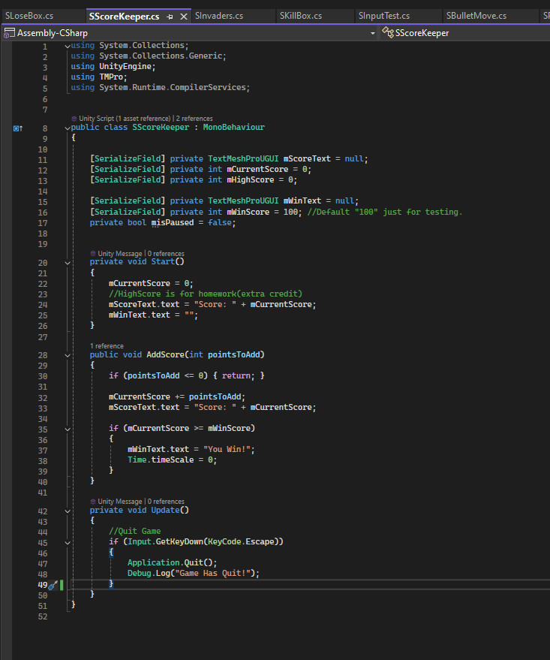Click 'using TMPro;' on line 4

[x=99, y=77]
